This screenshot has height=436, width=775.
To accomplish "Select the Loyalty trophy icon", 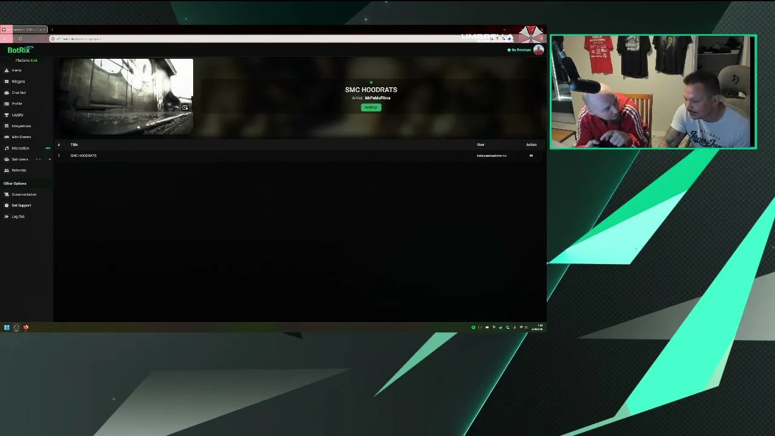I will tap(7, 115).
